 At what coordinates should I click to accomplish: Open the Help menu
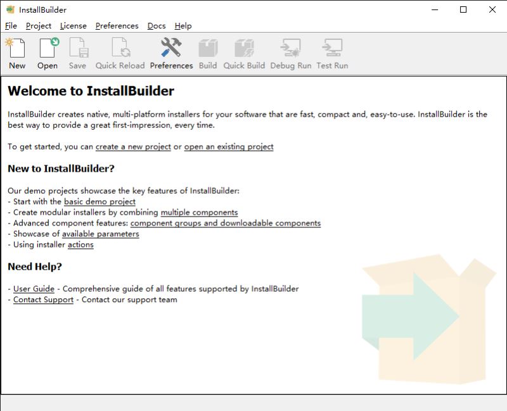(183, 26)
